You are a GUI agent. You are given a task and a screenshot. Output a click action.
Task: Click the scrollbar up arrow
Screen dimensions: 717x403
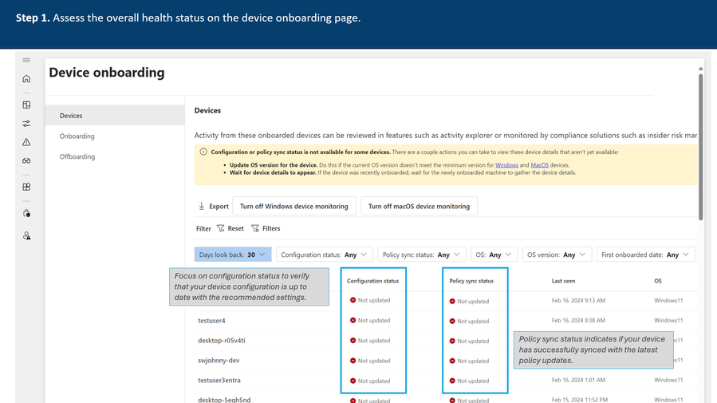click(x=700, y=69)
